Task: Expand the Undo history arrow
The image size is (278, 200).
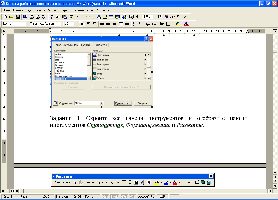Action: 83,17
